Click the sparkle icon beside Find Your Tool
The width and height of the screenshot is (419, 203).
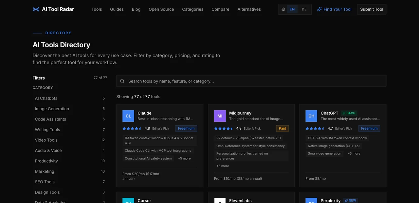click(x=319, y=9)
